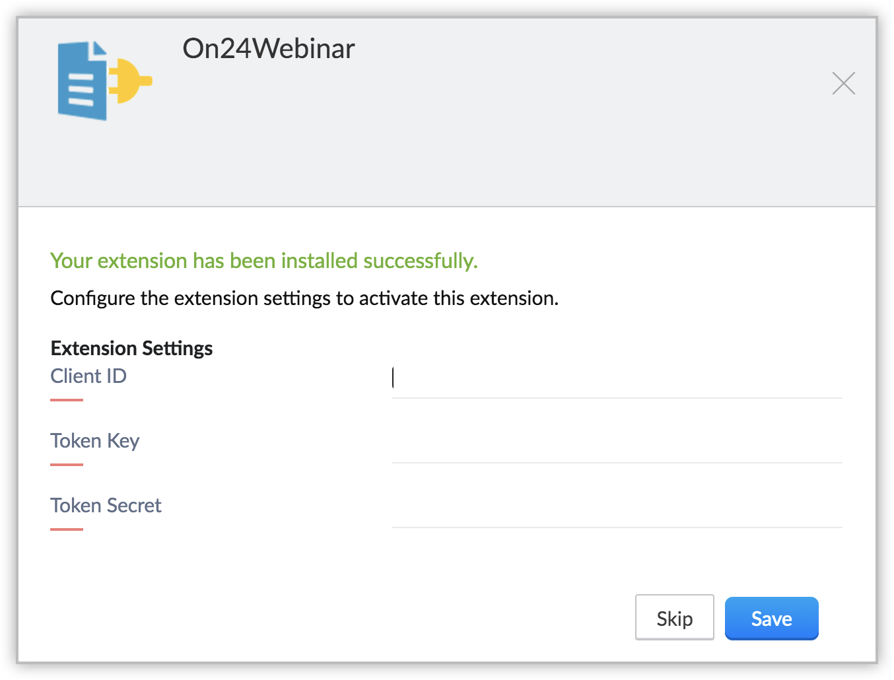
Task: Focus the Client ID input field
Action: (617, 379)
